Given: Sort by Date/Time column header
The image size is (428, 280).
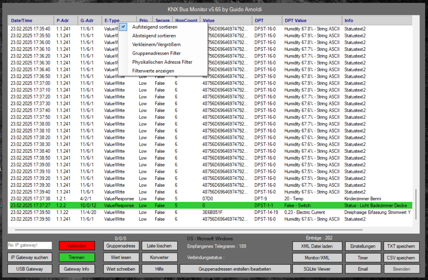Looking at the screenshot, I should pos(31,20).
